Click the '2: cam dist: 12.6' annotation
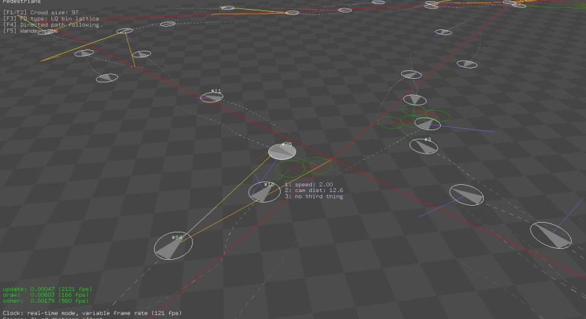Screen dimensions: 586x319 pos(314,190)
